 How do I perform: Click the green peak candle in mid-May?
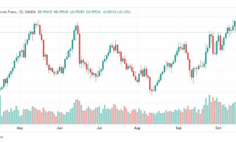pyautogui.click(x=34, y=29)
